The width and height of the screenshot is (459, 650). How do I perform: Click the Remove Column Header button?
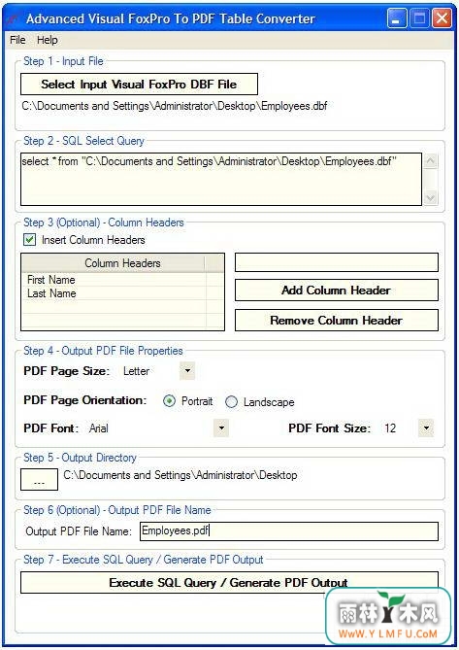tap(337, 321)
